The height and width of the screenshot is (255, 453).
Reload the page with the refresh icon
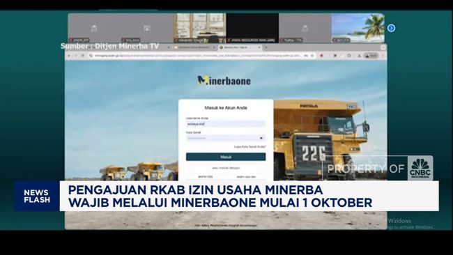coord(83,56)
